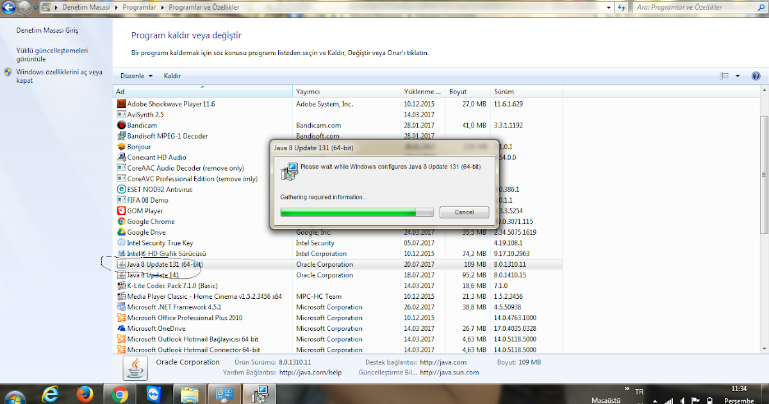This screenshot has height=404, width=769.
Task: Select the Microsoft .NET Framework 4.5.1 icon
Action: click(122, 307)
